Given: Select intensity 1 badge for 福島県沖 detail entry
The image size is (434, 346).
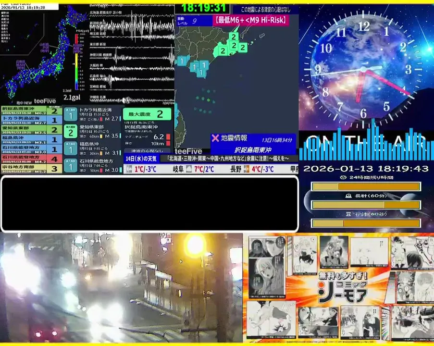Looking at the screenshot, I should pos(71,148).
